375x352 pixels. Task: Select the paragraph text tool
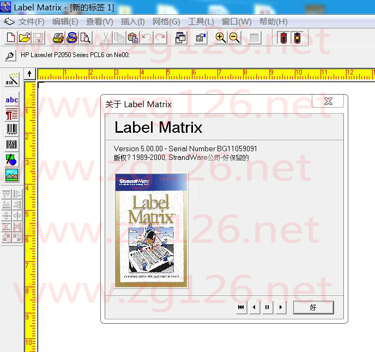click(x=11, y=114)
